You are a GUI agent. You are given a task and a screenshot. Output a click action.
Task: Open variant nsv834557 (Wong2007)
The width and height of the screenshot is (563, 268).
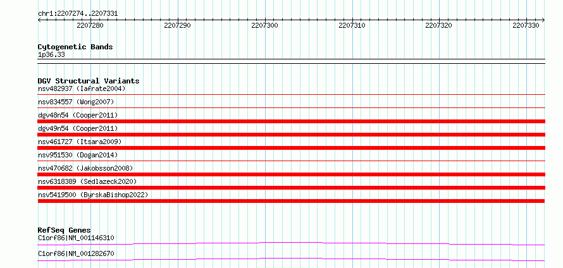[76, 102]
